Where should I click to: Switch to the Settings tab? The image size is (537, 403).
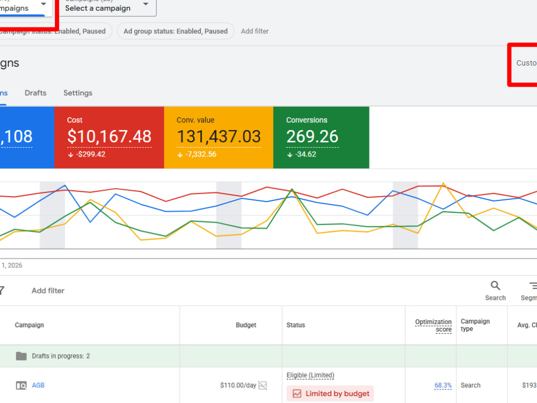tap(78, 93)
